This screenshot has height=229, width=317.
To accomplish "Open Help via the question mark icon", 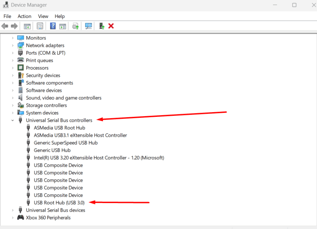I will (x=53, y=26).
